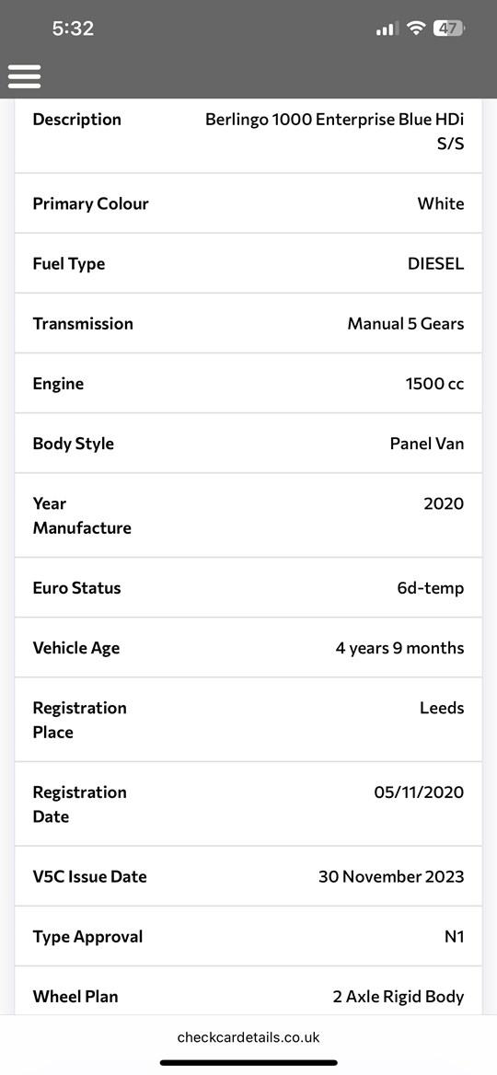This screenshot has width=497, height=1075.
Task: Click the Body Style Panel Van row
Action: 248,444
